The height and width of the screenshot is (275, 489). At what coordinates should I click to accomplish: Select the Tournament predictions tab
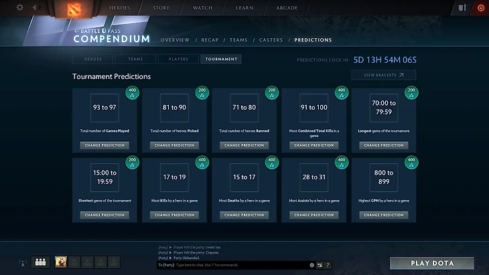pos(221,59)
